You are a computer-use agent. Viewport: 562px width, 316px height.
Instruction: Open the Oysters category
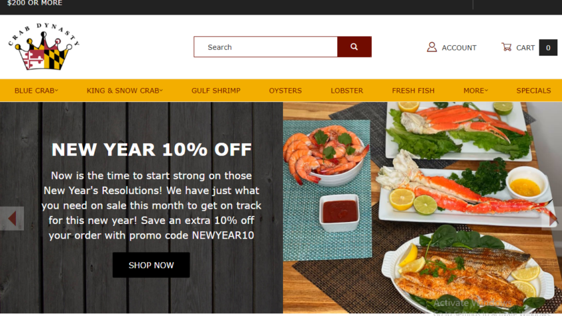(x=285, y=91)
